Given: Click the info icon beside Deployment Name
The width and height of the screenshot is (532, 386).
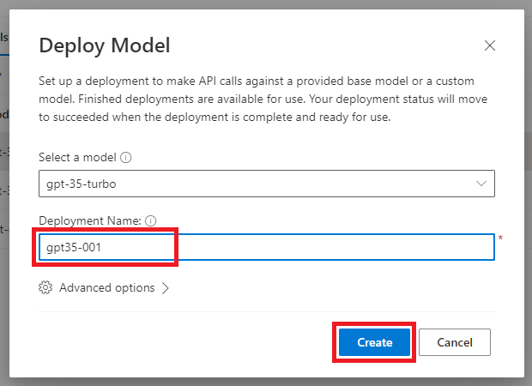Looking at the screenshot, I should (x=151, y=220).
